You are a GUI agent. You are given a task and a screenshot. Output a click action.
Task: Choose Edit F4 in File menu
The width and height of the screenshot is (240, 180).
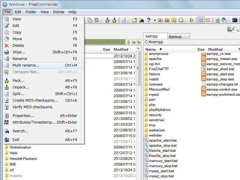(x=43, y=26)
